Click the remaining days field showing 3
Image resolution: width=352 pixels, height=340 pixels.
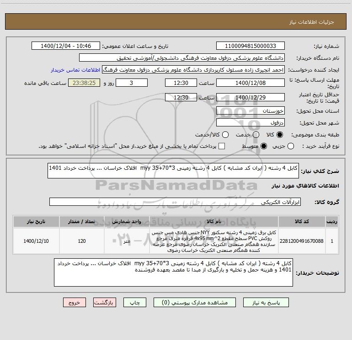tap(132, 83)
